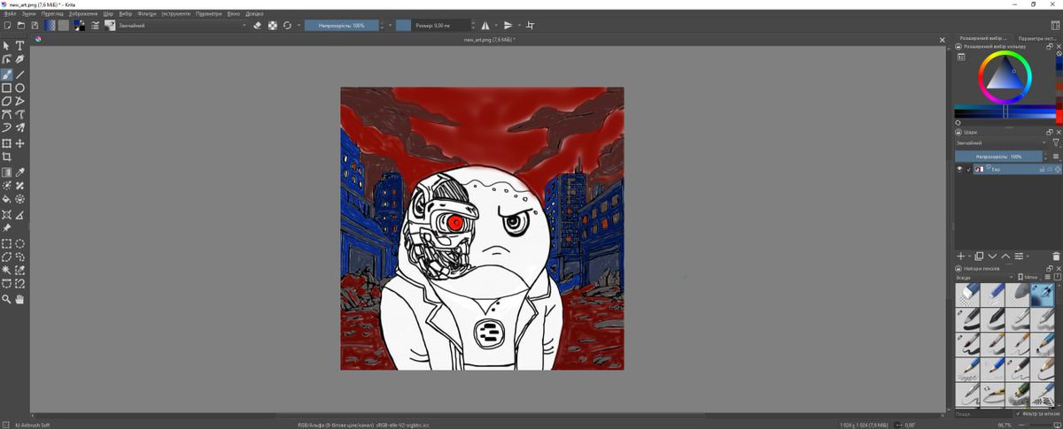The height and width of the screenshot is (429, 1063).
Task: Choose the Elliptical Selection tool
Action: point(19,243)
